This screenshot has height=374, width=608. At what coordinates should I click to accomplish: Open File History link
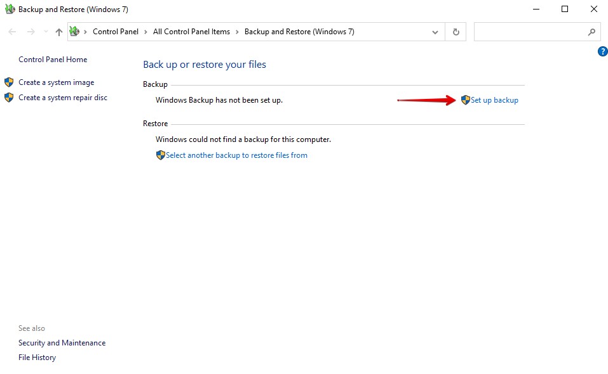37,358
